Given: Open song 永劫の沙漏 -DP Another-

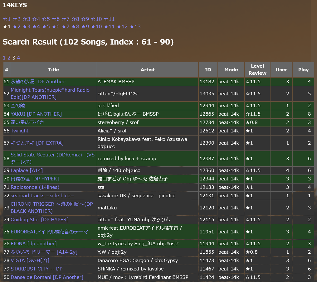Looking at the screenshot, I should (x=38, y=82).
